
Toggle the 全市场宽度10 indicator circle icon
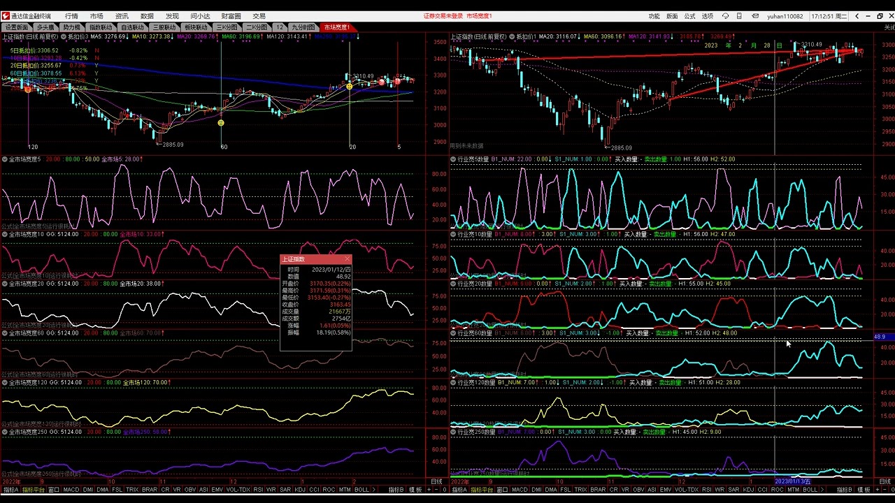(5, 235)
